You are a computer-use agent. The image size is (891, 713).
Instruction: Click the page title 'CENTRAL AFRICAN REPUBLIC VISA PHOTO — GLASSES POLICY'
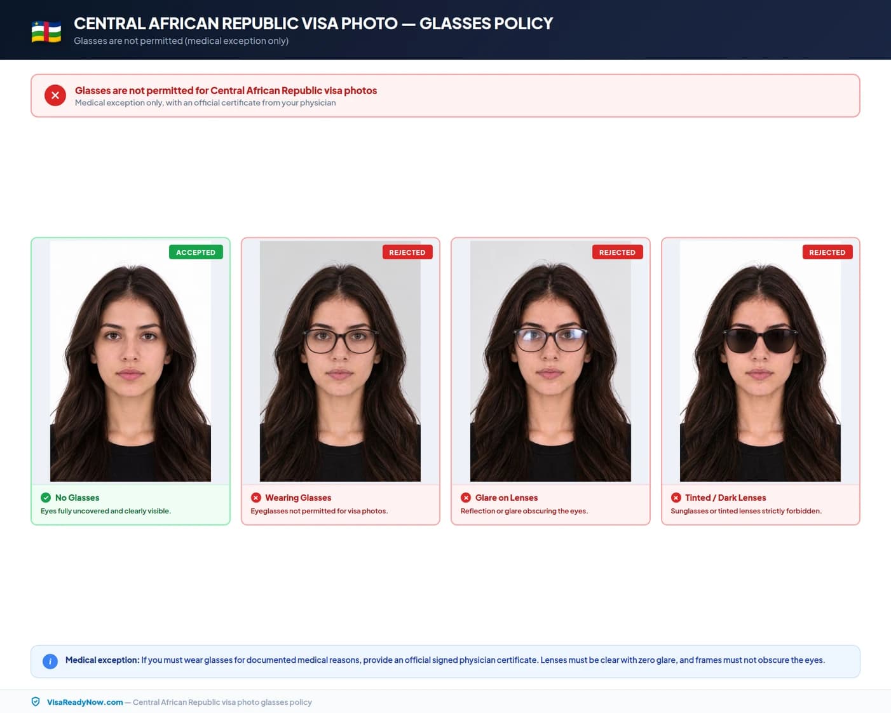(313, 24)
